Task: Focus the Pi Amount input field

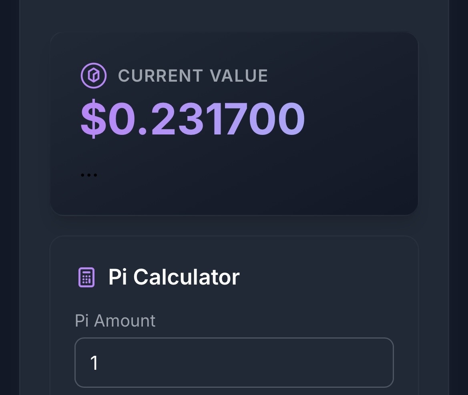Action: pos(234,363)
